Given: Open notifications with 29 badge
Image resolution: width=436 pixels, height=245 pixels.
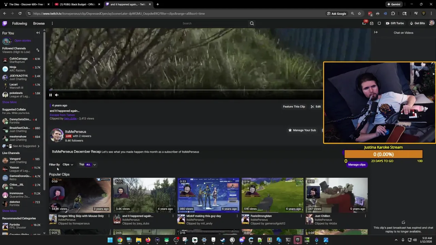Looking at the screenshot, I should coord(364,23).
